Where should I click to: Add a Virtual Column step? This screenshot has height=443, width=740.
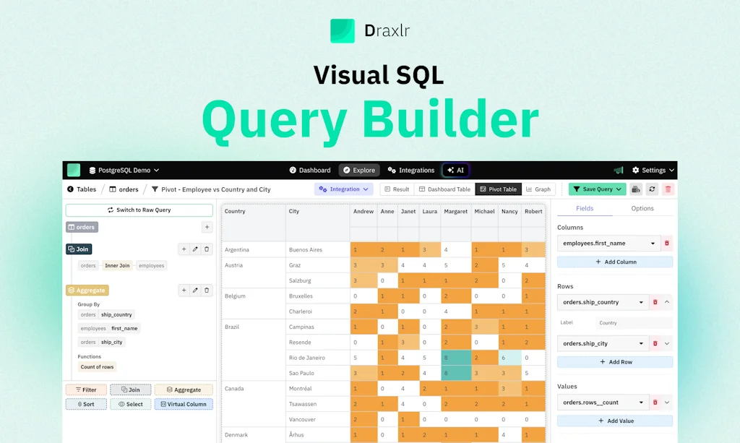[184, 404]
